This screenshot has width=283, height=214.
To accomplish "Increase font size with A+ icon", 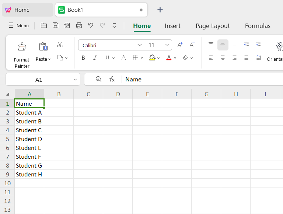I will coord(180,45).
